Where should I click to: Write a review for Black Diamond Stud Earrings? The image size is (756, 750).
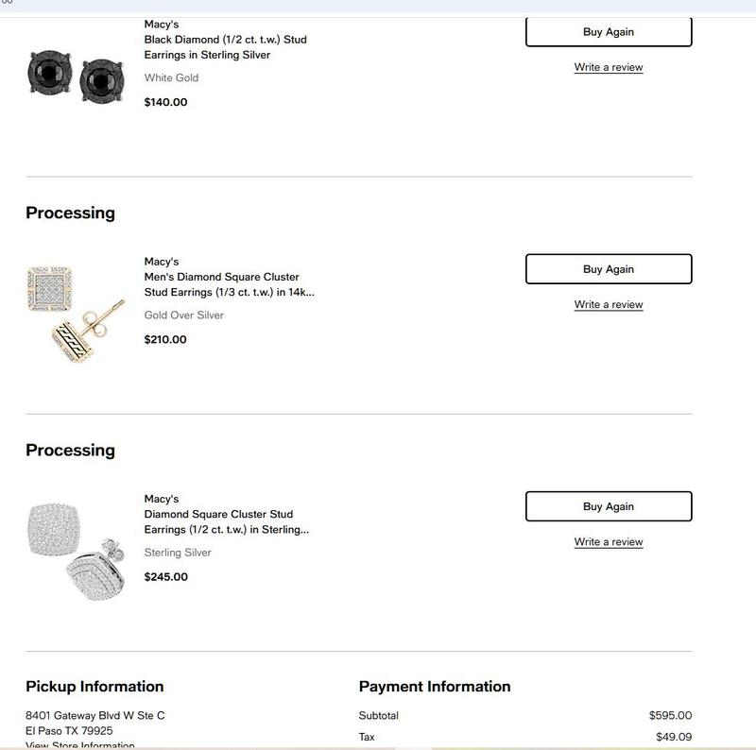[608, 67]
